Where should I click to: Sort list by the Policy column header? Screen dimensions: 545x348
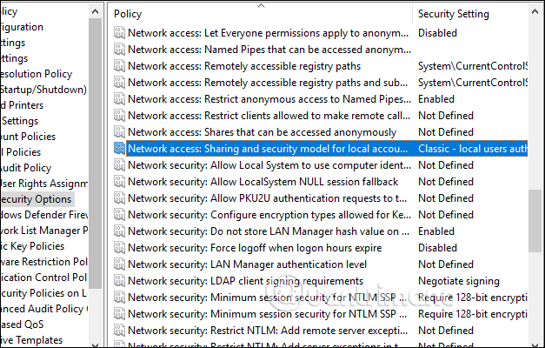[261, 15]
